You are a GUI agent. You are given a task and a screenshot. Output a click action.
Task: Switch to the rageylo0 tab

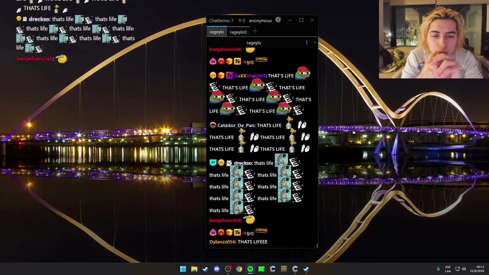(x=238, y=32)
